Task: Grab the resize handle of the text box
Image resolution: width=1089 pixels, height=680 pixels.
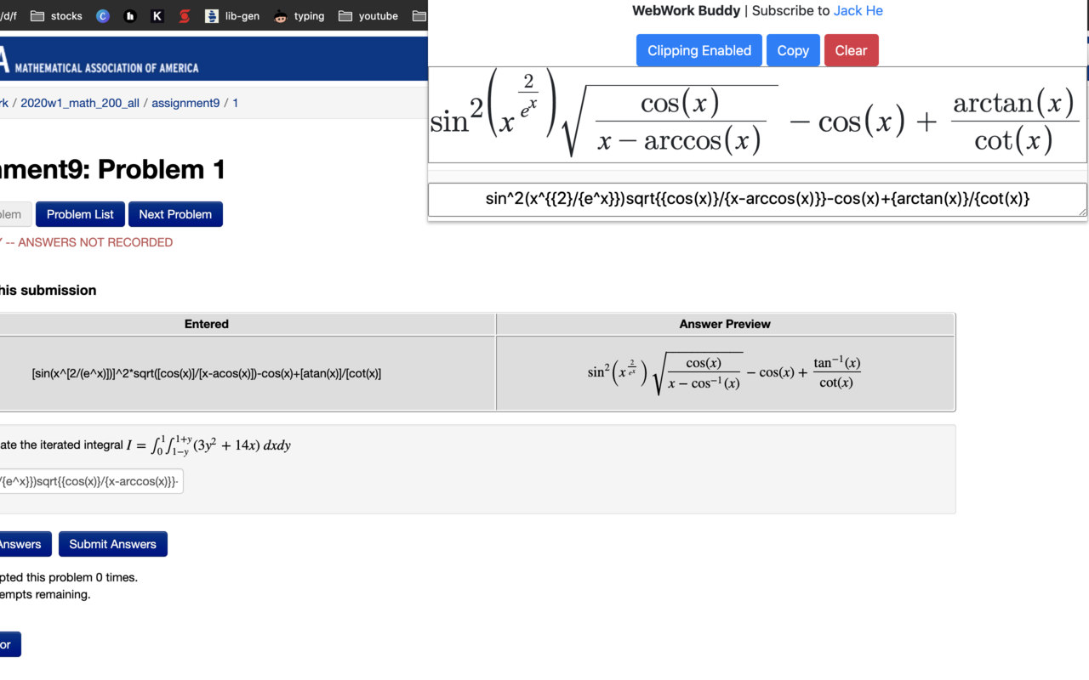Action: 1082,212
